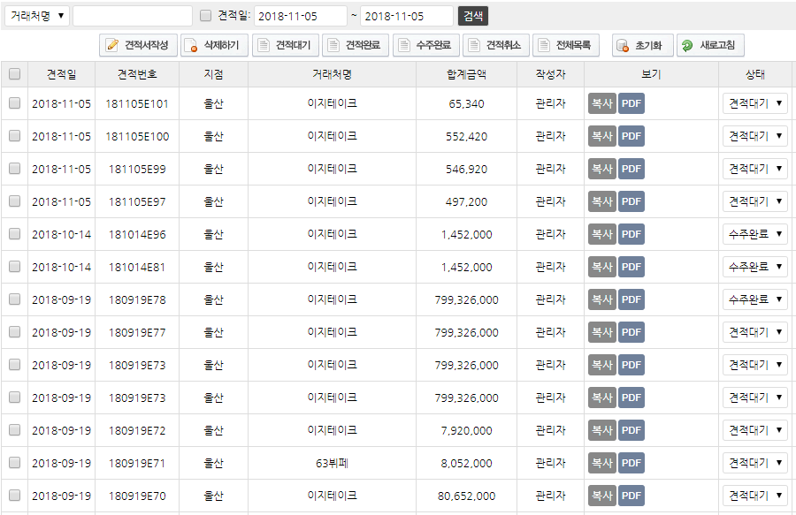Sort by 견적번호 column header
The height and width of the screenshot is (515, 796).
pos(137,74)
